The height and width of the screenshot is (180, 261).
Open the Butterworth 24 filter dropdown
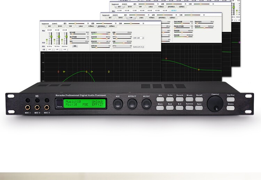pyautogui.click(x=139, y=47)
